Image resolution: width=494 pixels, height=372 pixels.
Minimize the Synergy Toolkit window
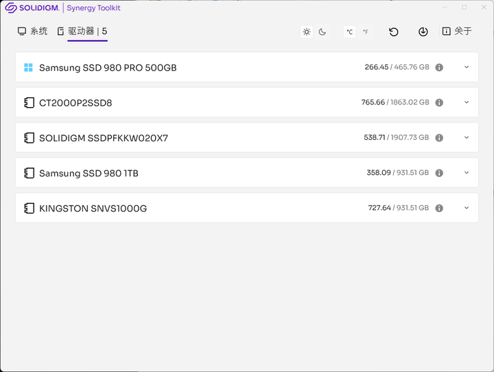click(445, 8)
